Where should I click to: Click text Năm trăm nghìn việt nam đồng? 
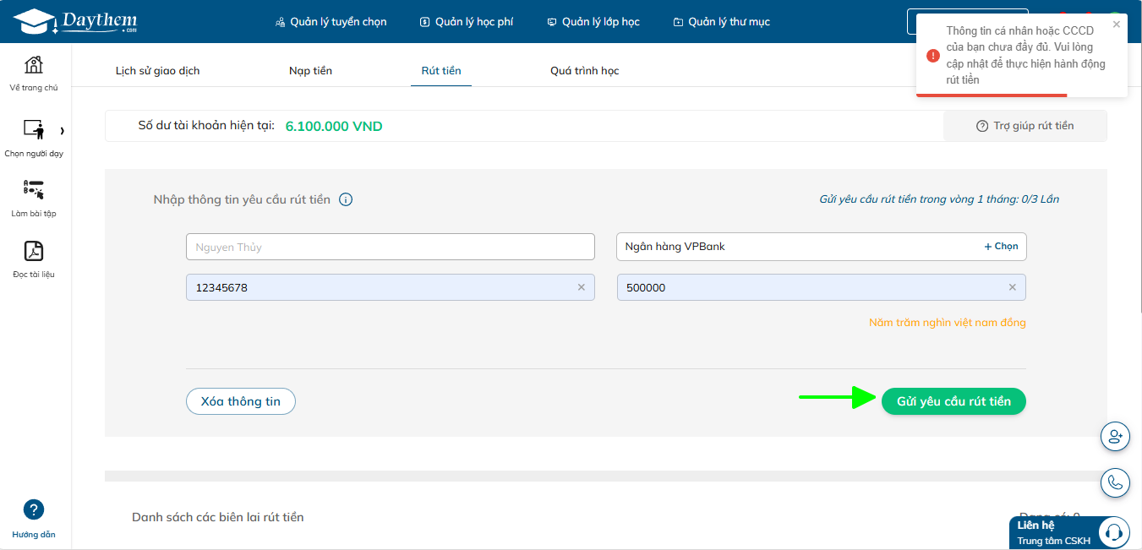(x=948, y=323)
